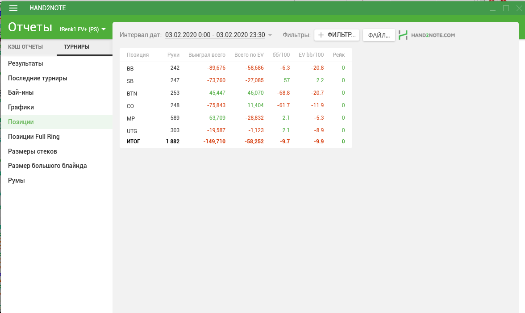Click CO winnings value -75,843
The image size is (525, 313).
(x=216, y=105)
